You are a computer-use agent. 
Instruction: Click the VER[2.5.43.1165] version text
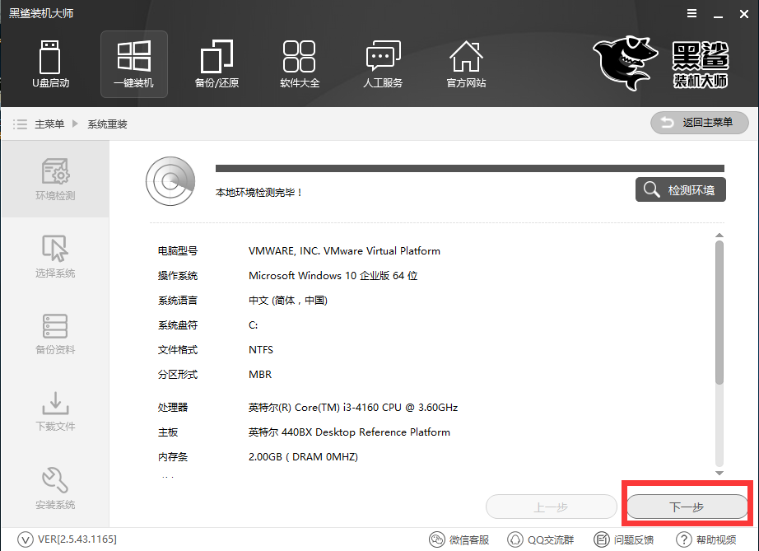(x=77, y=539)
